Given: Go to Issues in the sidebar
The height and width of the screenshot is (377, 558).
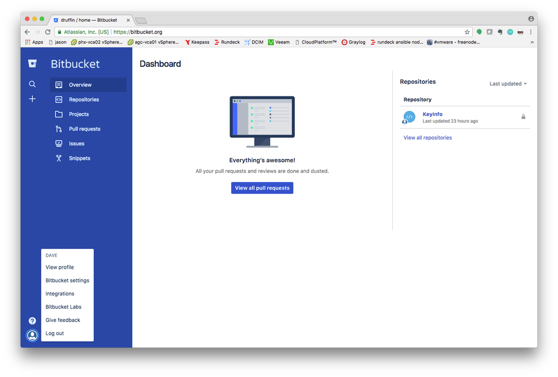Looking at the screenshot, I should 88,143.
